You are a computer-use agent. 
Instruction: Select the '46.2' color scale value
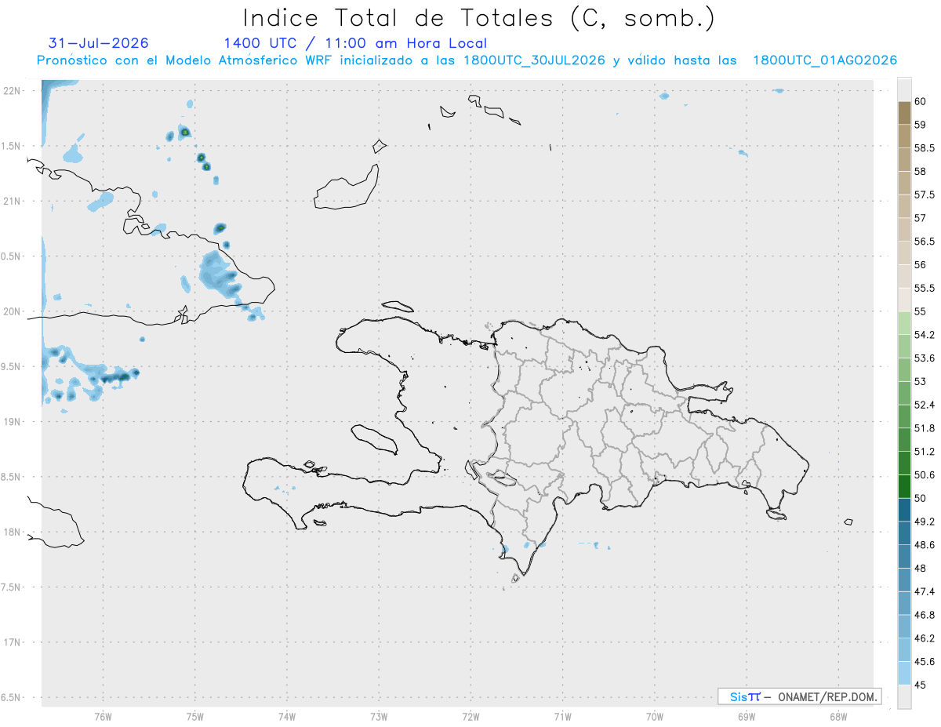925,639
